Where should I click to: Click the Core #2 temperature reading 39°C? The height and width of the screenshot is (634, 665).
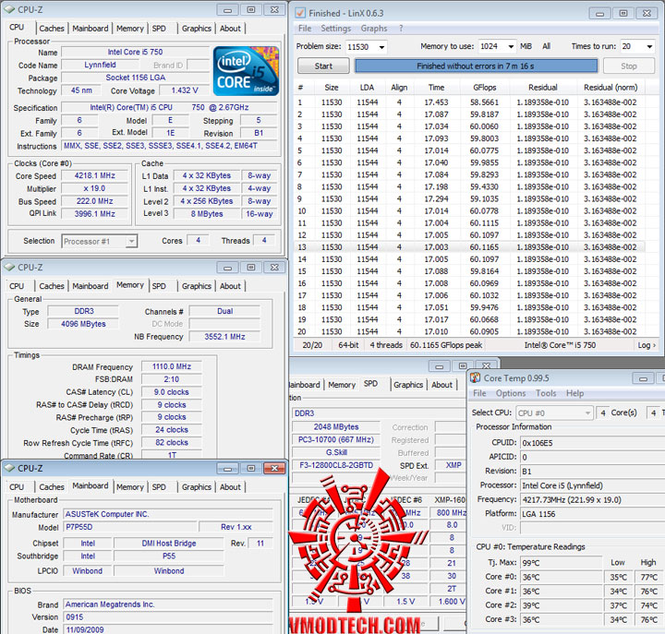pyautogui.click(x=561, y=605)
